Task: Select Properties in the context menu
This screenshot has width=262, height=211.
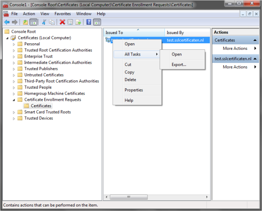Action: tap(134, 90)
